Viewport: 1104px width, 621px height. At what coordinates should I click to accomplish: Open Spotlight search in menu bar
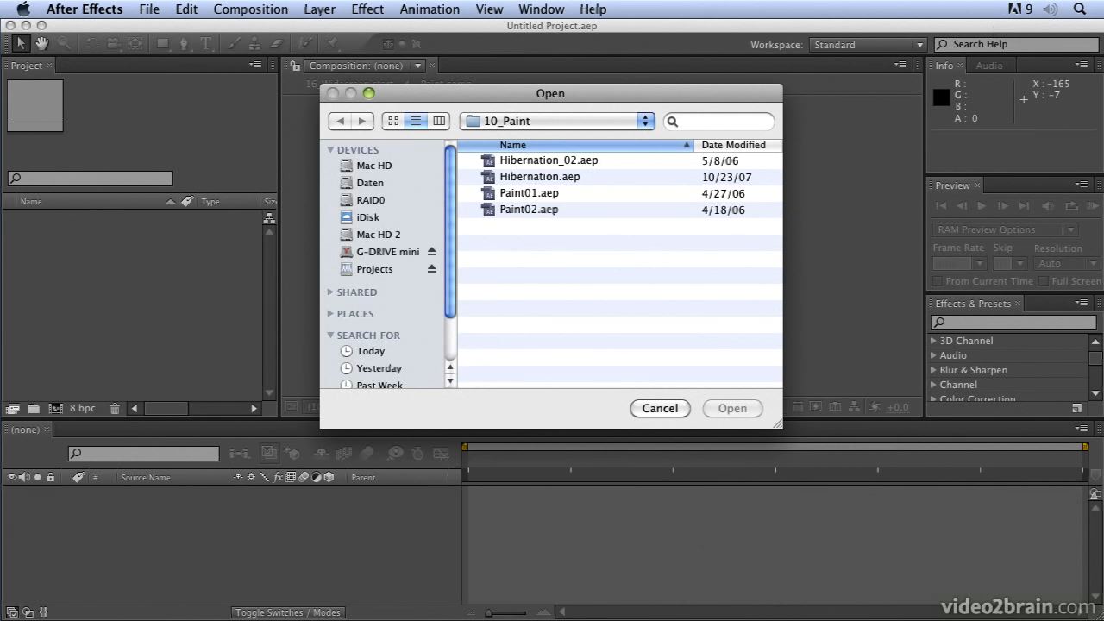click(x=1080, y=9)
